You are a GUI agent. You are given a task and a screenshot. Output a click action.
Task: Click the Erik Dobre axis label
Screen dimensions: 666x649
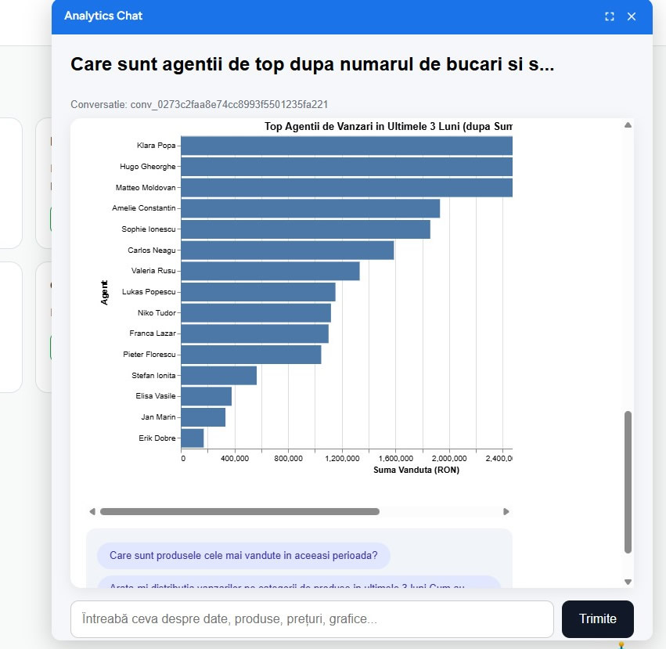click(x=157, y=438)
